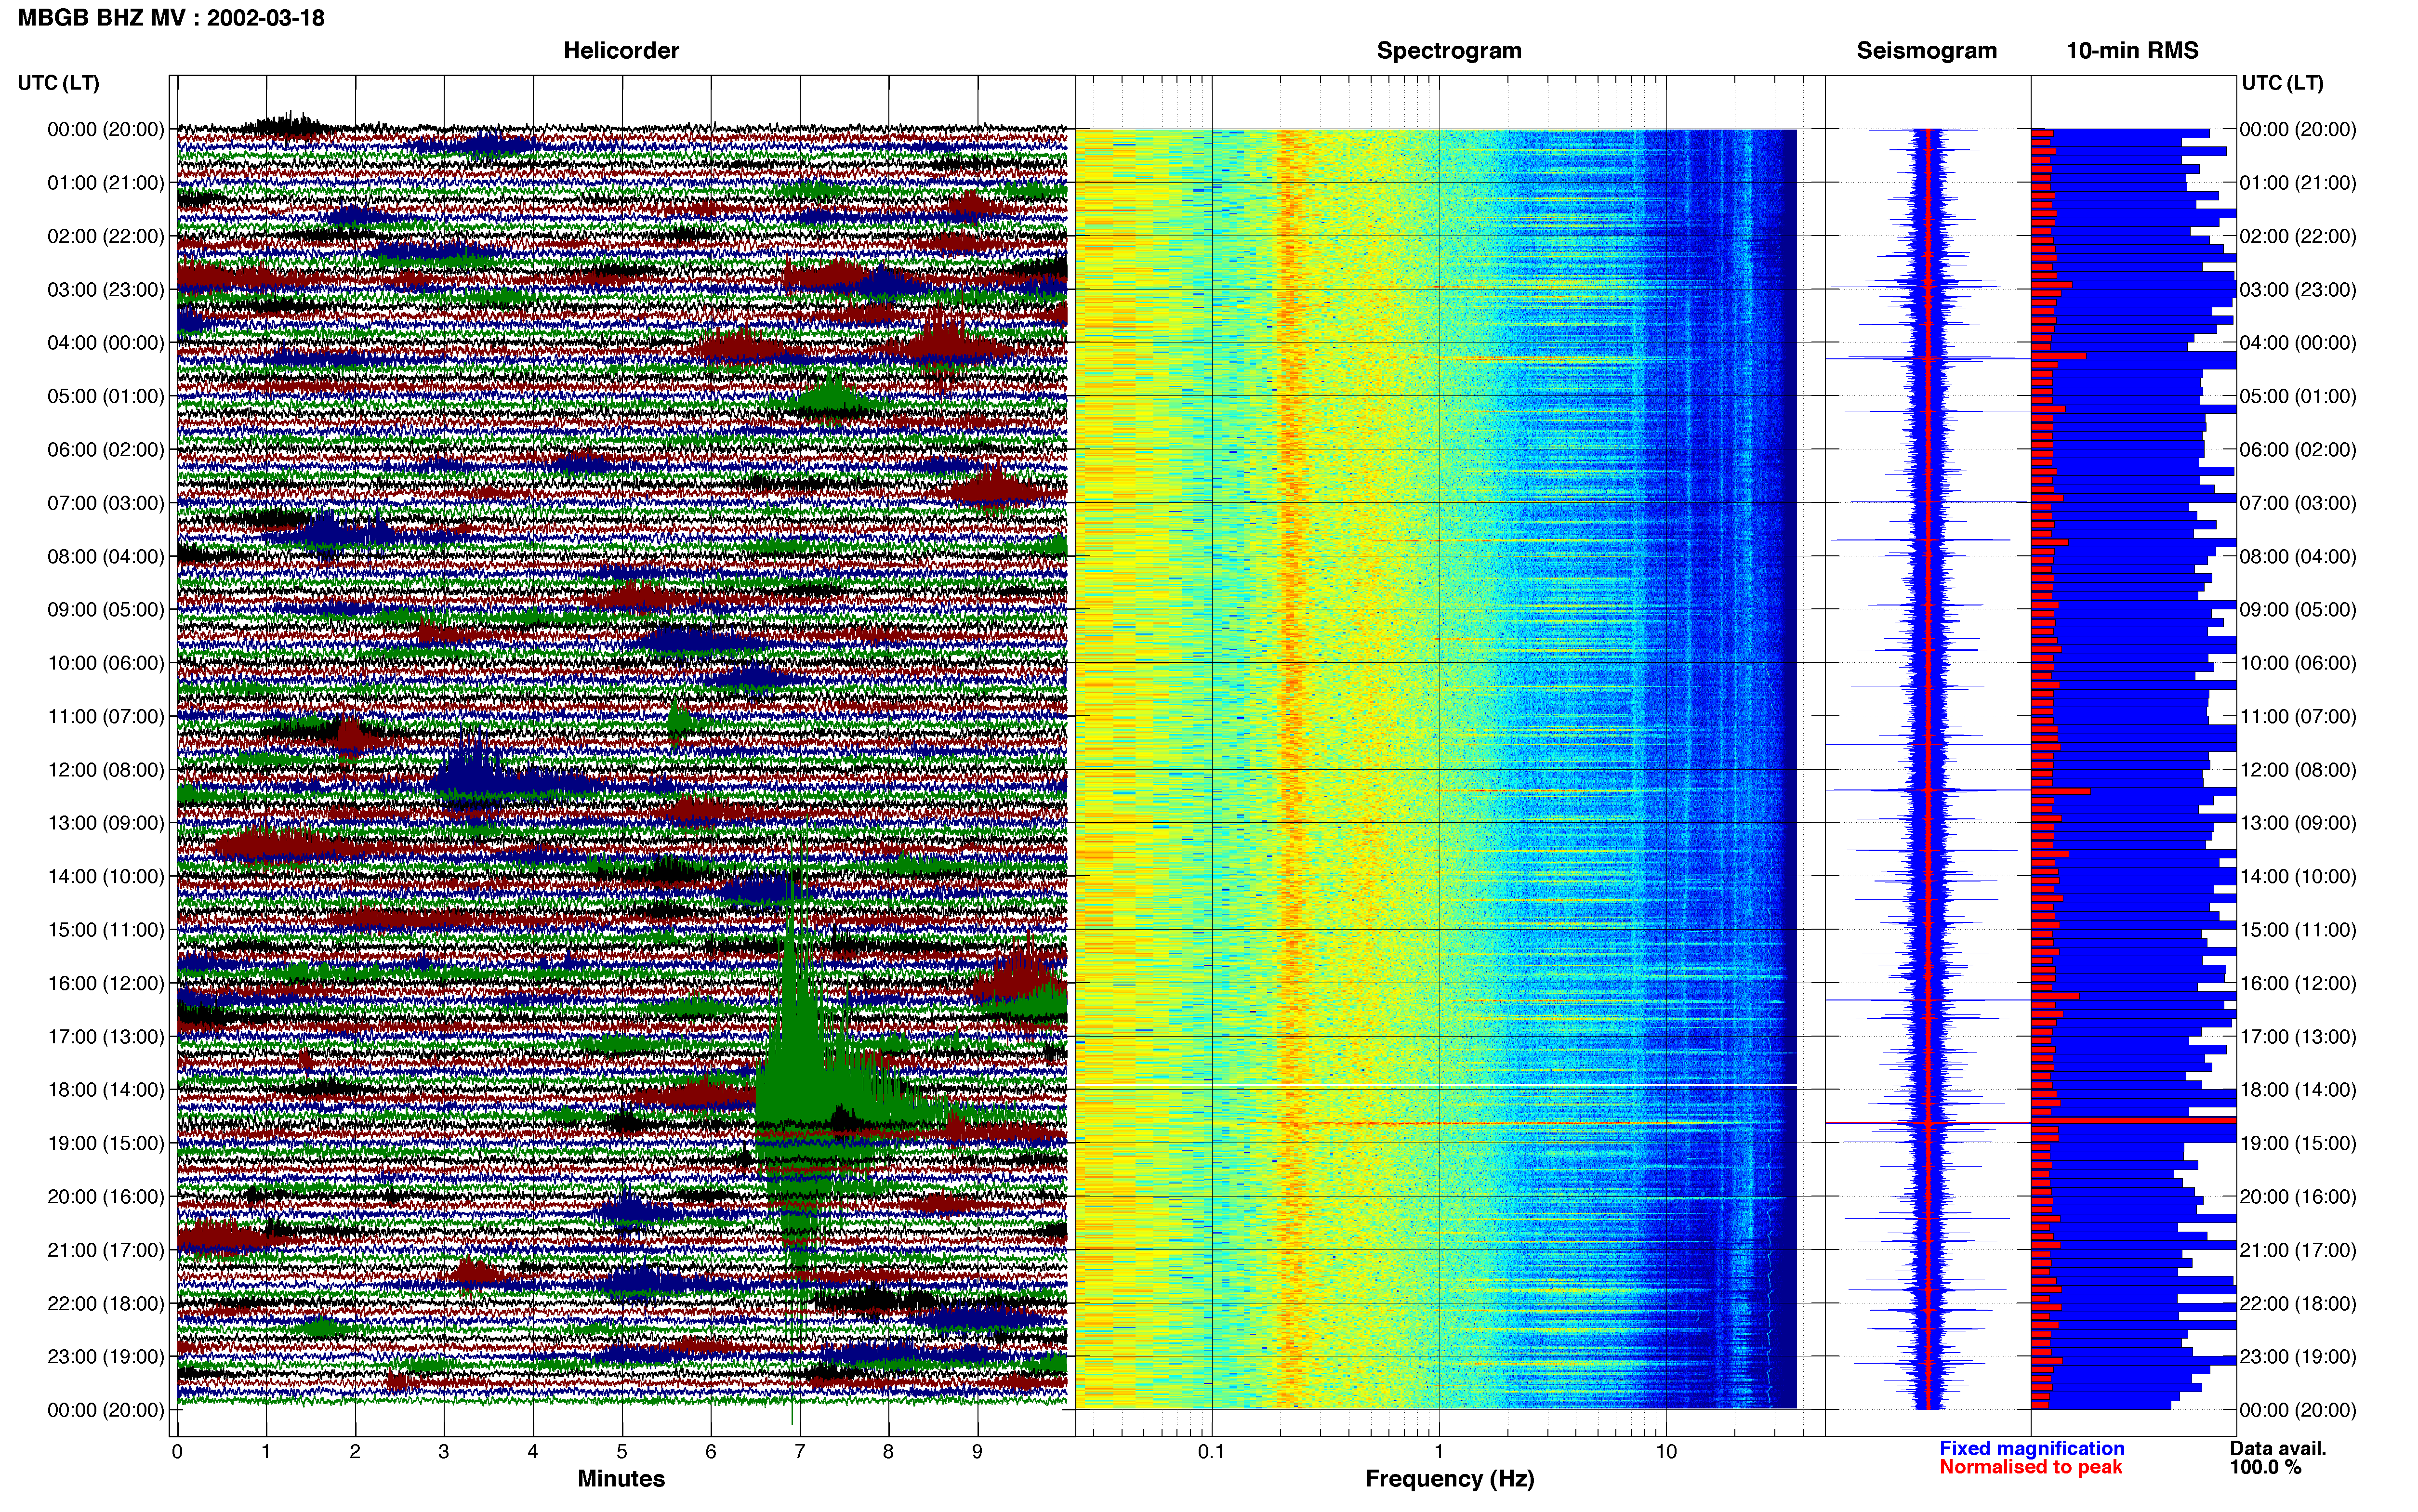
Task: Click the '5' tick on Minutes axis
Action: coord(622,1452)
